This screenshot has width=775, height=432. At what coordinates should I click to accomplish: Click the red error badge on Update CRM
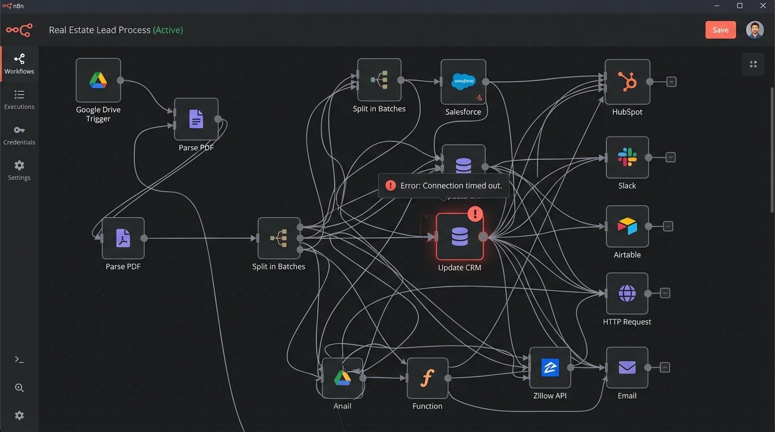pyautogui.click(x=475, y=214)
